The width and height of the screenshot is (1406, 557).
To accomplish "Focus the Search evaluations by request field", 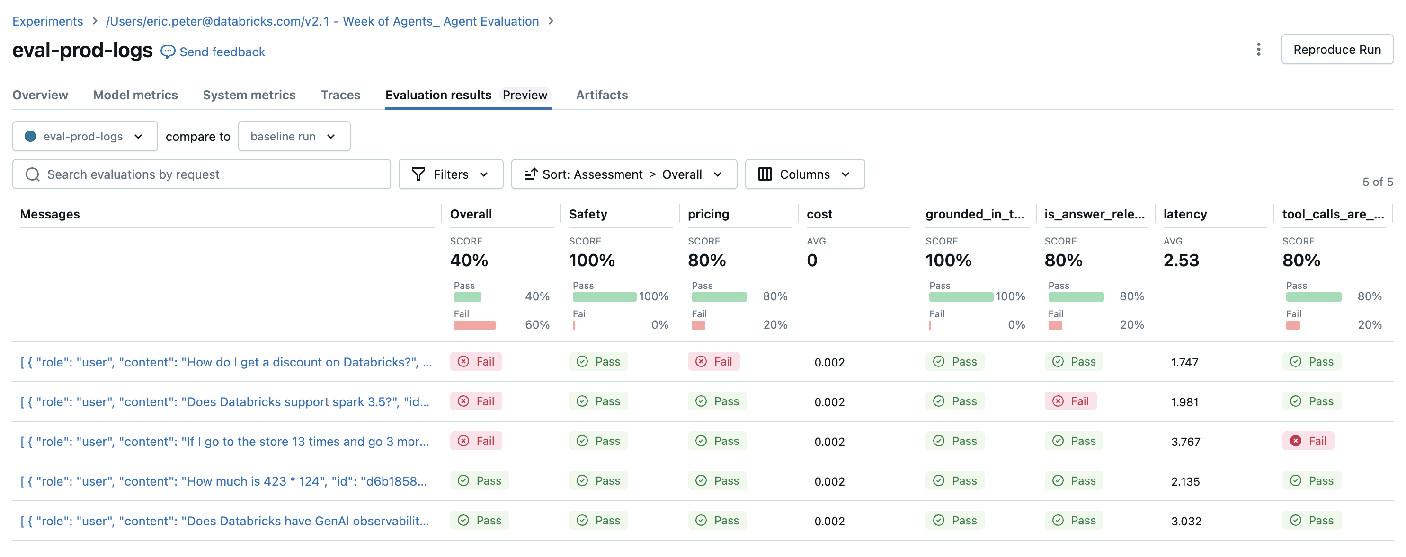I will point(201,174).
